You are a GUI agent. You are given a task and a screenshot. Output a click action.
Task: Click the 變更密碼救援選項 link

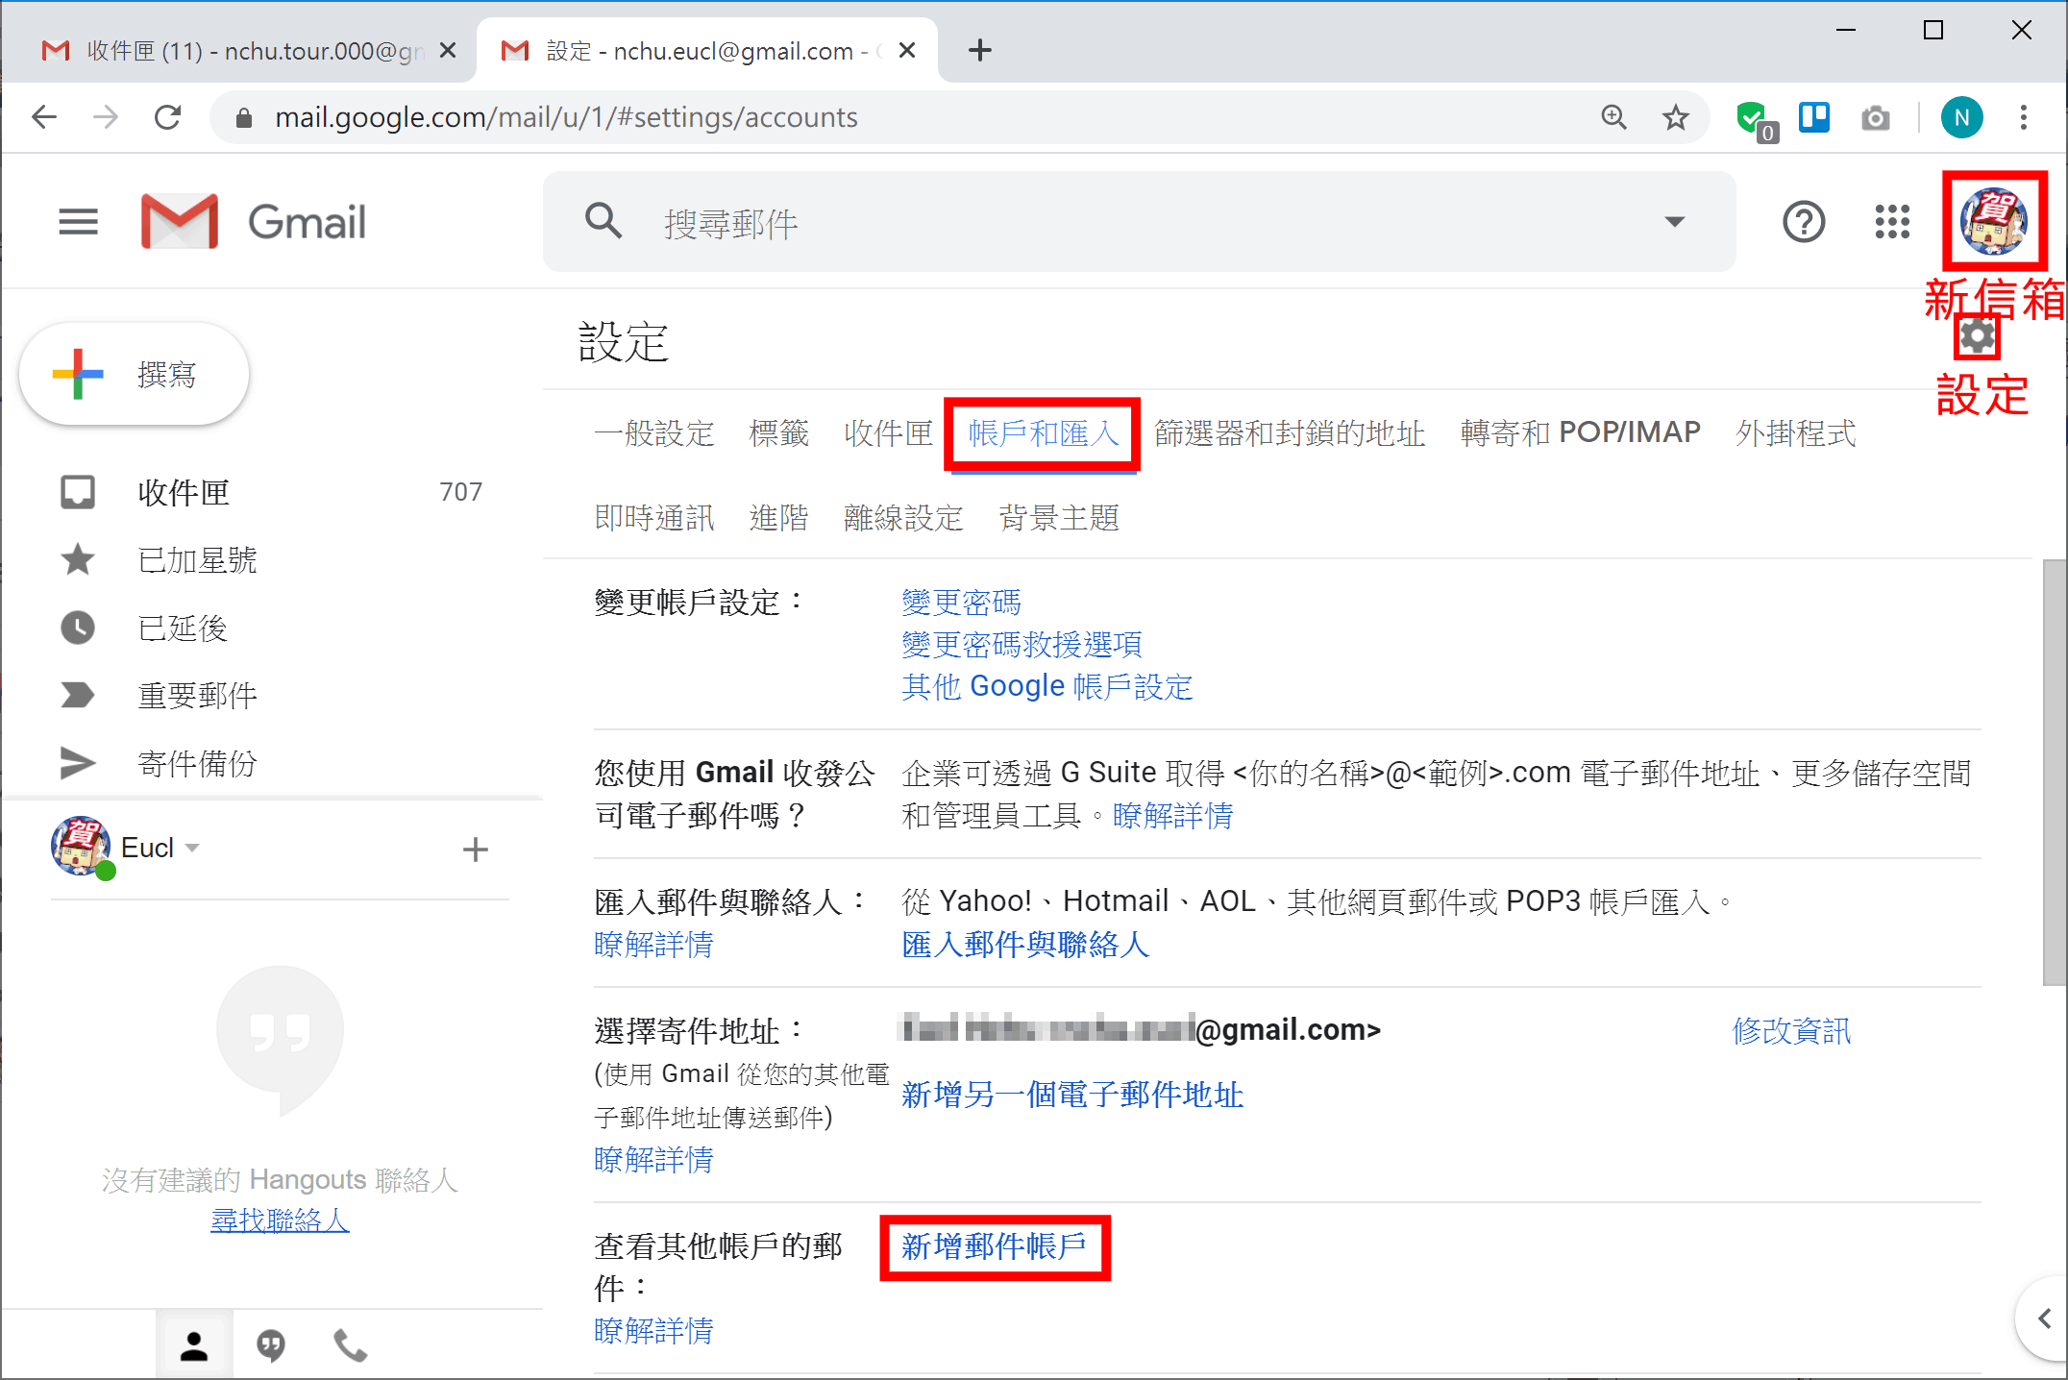pos(1022,645)
